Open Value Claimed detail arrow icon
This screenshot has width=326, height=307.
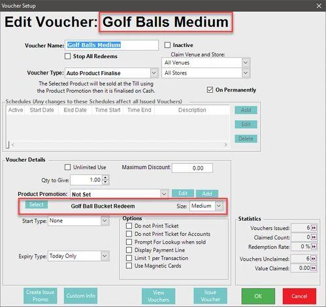[x=313, y=268]
